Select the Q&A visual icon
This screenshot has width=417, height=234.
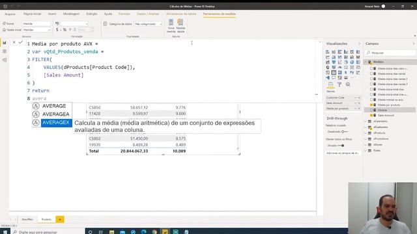pyautogui.click(x=334, y=78)
